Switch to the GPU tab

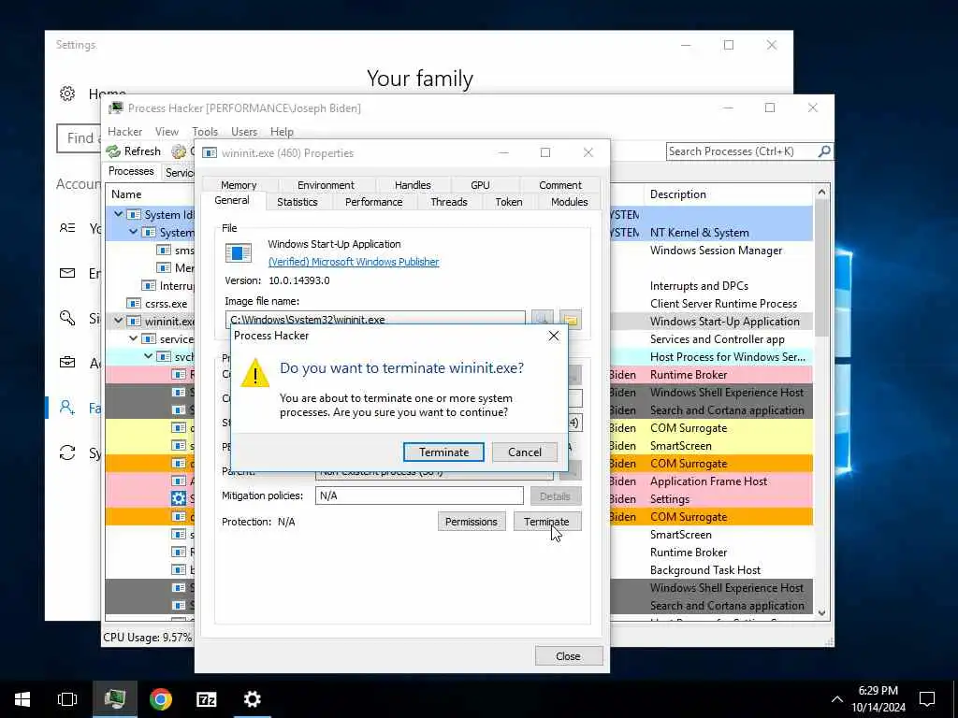480,185
